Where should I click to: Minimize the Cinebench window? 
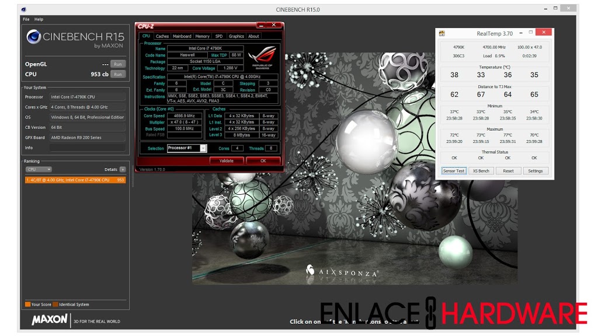[x=546, y=8]
